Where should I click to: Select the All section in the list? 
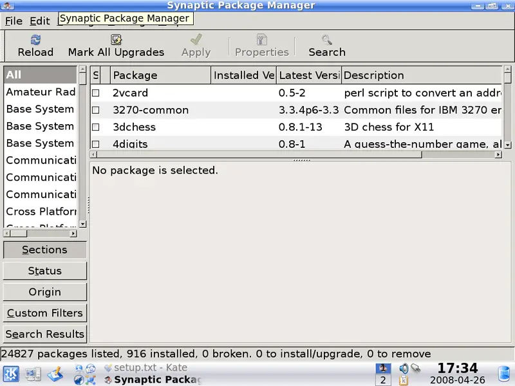[41, 75]
